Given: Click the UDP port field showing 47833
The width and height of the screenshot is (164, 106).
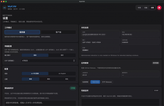Looking at the screenshot, I should pos(49,61).
